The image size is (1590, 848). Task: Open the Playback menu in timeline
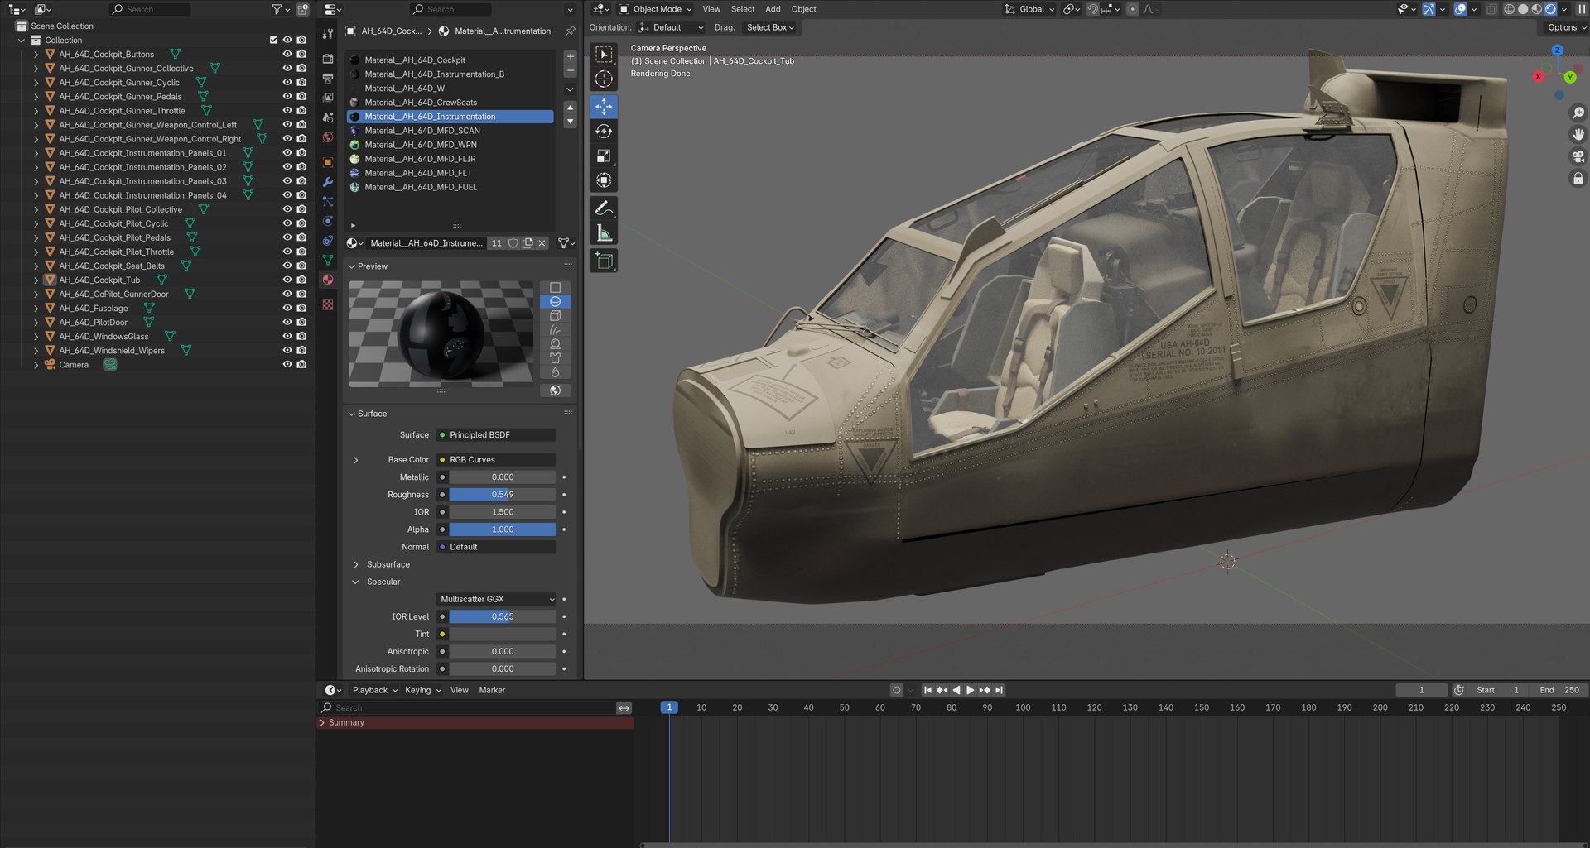(374, 691)
